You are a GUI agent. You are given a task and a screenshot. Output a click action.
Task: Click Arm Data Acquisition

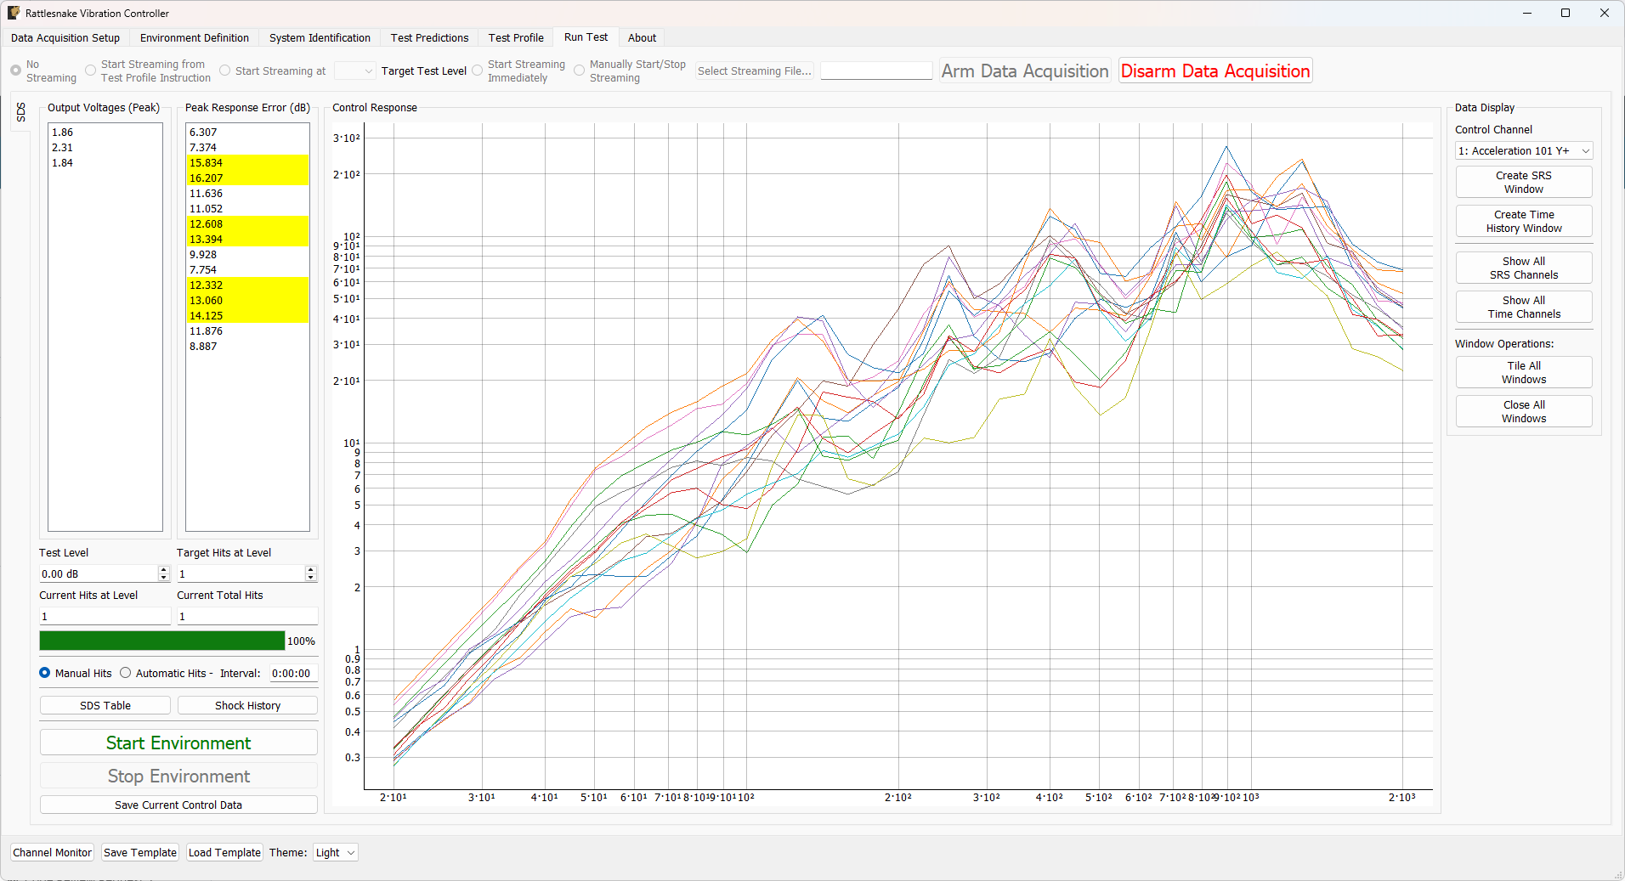[1025, 71]
